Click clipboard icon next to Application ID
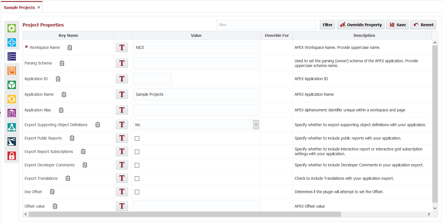This screenshot has width=444, height=223. [58, 79]
